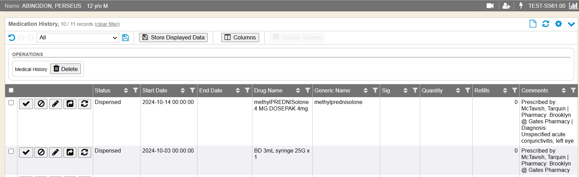The width and height of the screenshot is (579, 177).
Task: Refresh Medication History with the sync icon
Action: tap(546, 24)
